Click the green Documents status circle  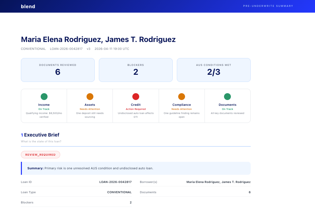click(227, 97)
